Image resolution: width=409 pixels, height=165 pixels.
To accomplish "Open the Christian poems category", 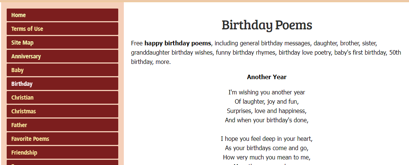I will (22, 98).
